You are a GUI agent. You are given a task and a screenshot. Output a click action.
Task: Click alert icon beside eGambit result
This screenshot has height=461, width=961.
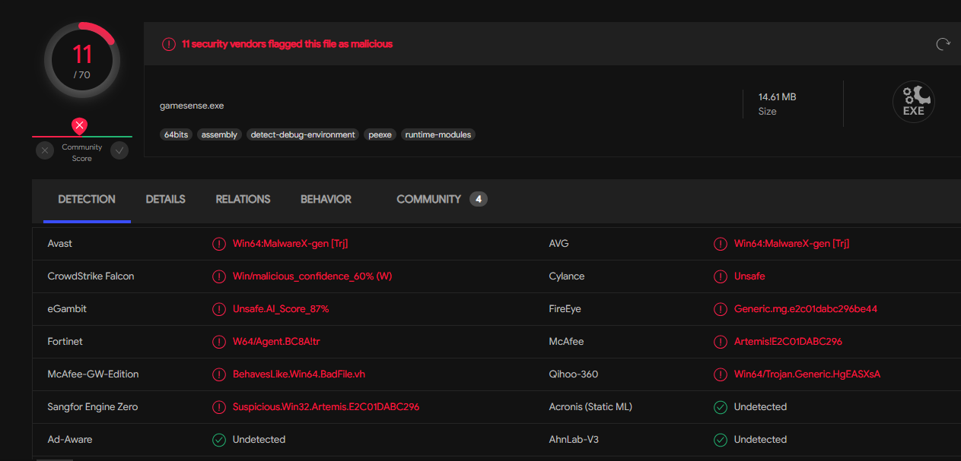click(219, 309)
